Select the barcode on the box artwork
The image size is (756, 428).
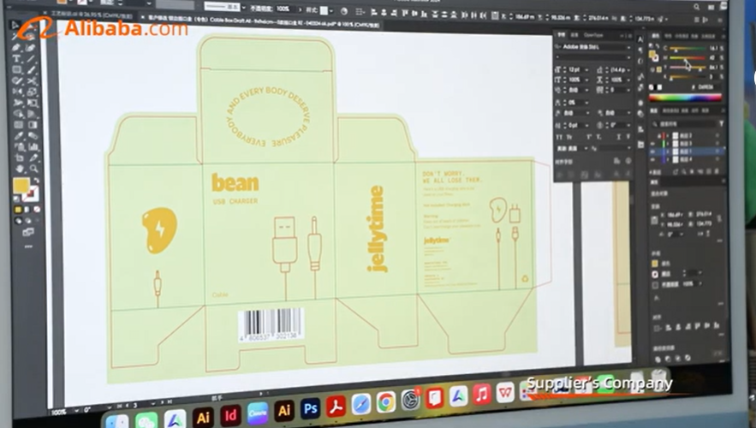[271, 324]
